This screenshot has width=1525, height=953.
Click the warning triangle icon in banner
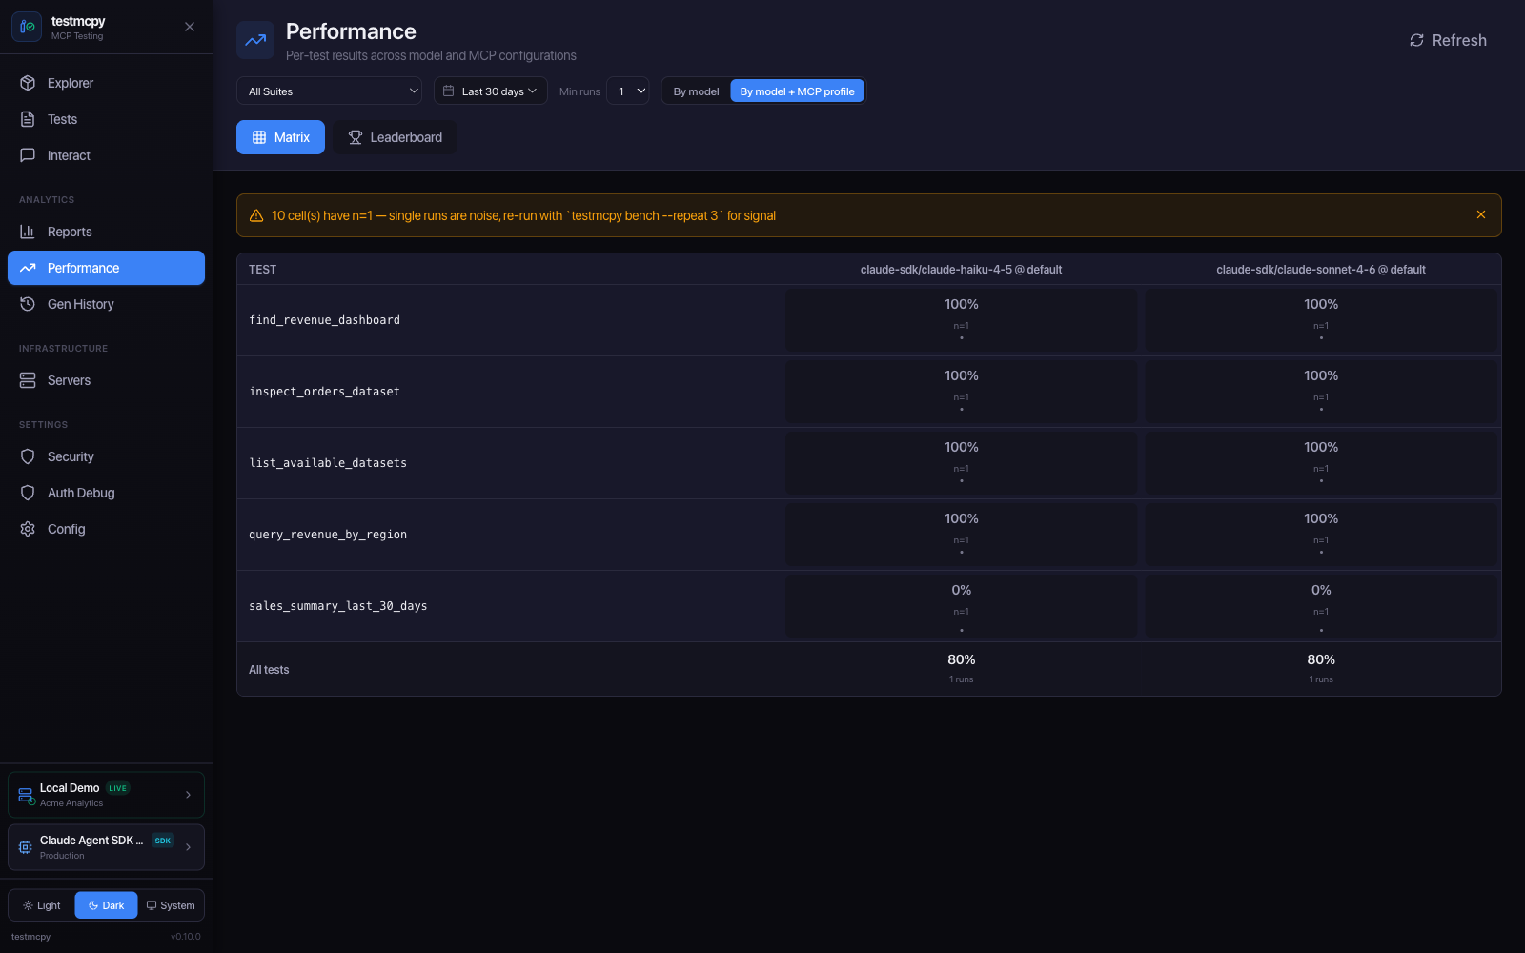coord(256,215)
